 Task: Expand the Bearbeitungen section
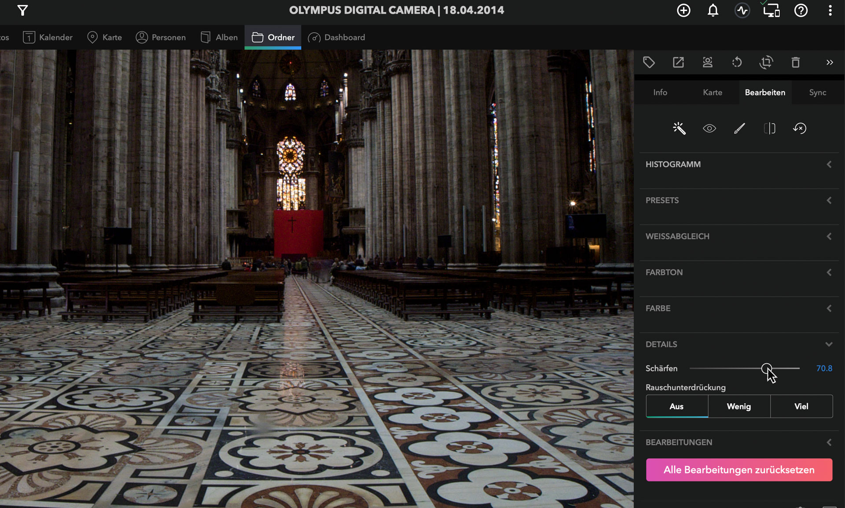[739, 442]
